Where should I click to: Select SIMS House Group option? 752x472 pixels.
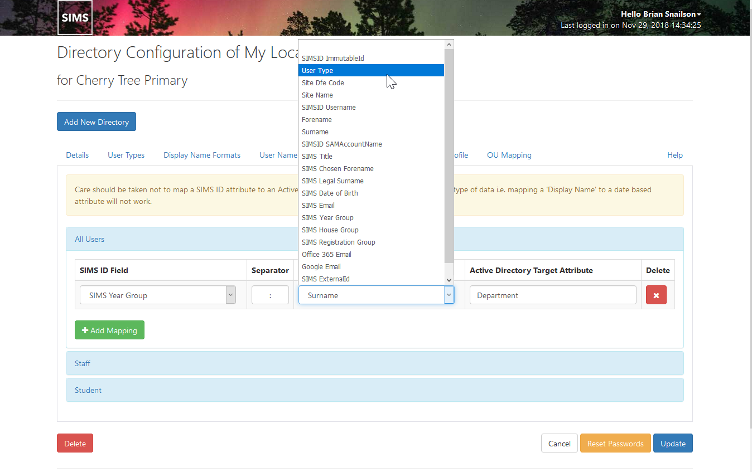pos(371,230)
